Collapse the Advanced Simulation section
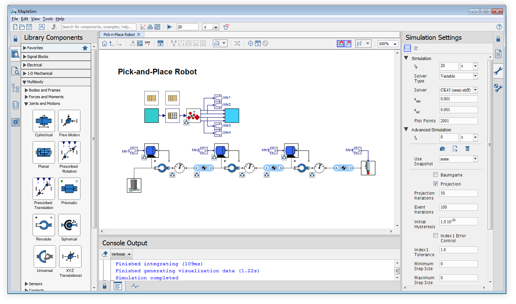Image resolution: width=516 pixels, height=304 pixels. point(406,130)
